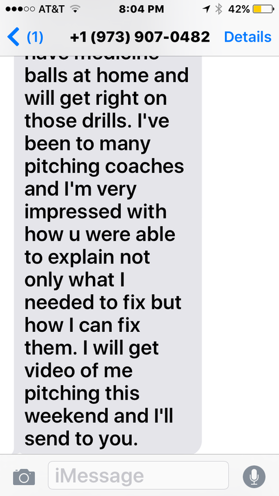This screenshot has width=279, height=496.
Task: Tap the microphone dictation icon
Action: point(254,477)
